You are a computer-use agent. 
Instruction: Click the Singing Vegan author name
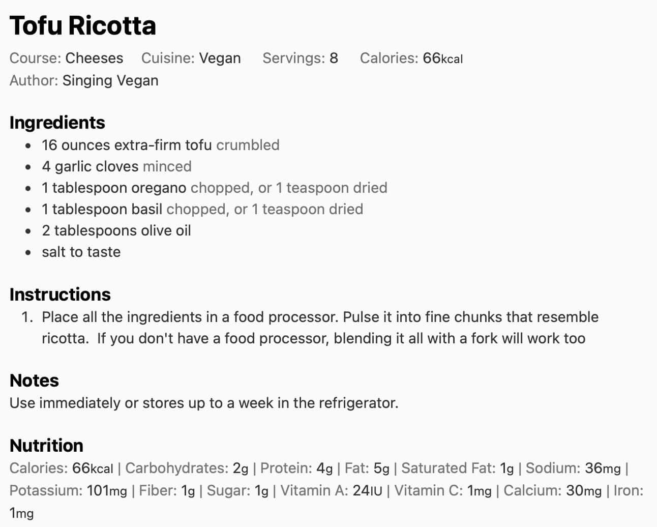[x=110, y=80]
